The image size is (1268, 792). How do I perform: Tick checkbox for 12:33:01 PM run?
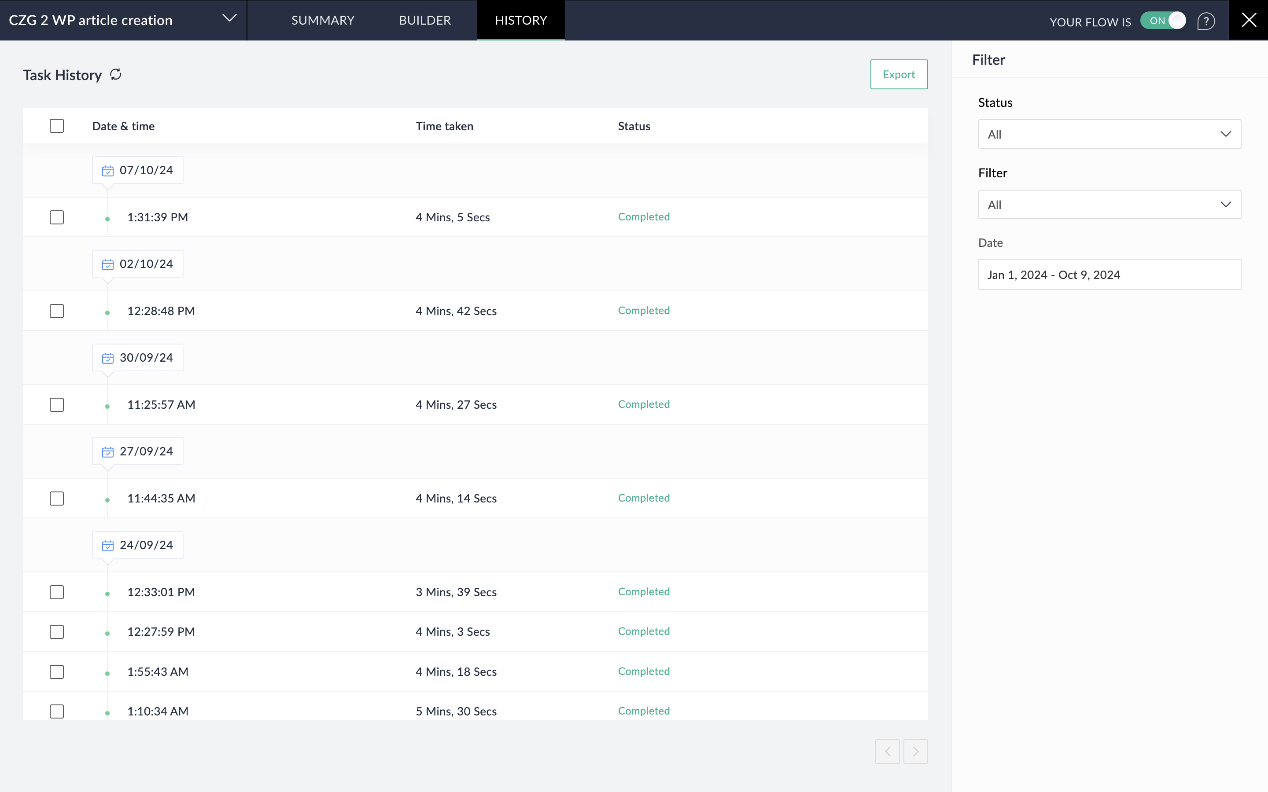pyautogui.click(x=57, y=592)
